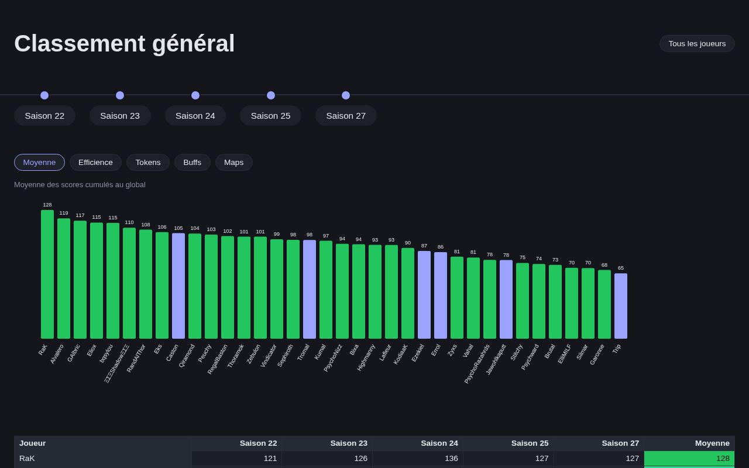Switch to the Efficience metric tab
Screen dimensions: 749x468
(95, 163)
